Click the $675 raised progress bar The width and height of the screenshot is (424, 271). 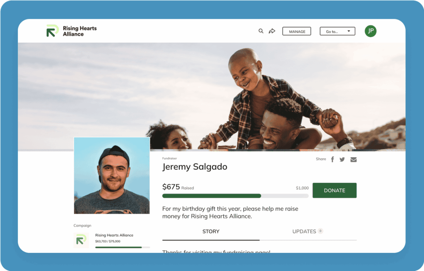235,196
